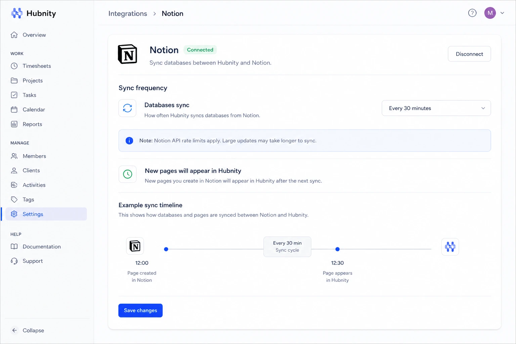Click the Example sync timeline heading
The width and height of the screenshot is (516, 344).
pyautogui.click(x=150, y=205)
